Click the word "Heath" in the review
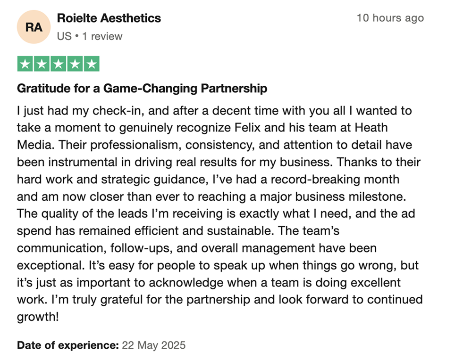Image resolution: width=472 pixels, height=360 pixels. [x=371, y=128]
